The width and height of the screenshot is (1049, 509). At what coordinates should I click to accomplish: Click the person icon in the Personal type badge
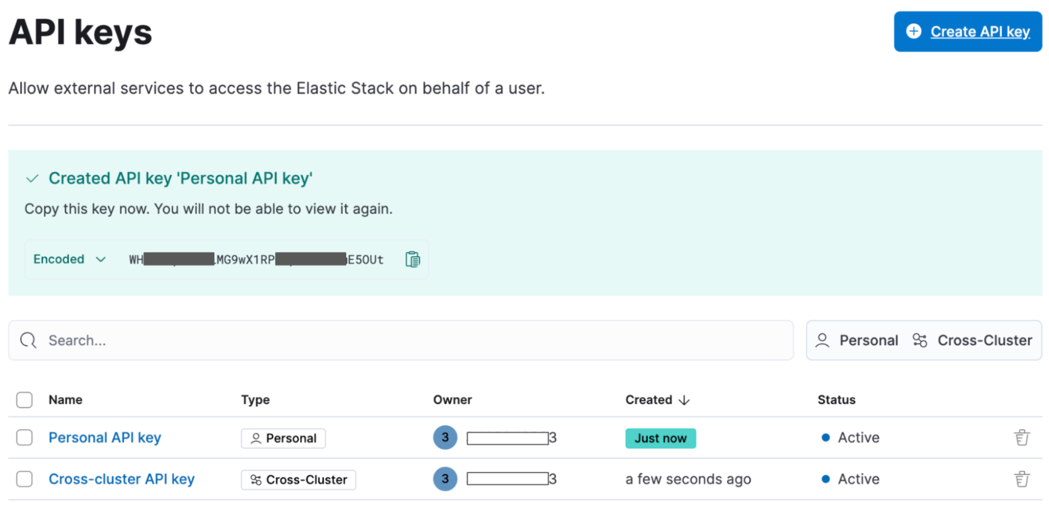click(x=256, y=438)
